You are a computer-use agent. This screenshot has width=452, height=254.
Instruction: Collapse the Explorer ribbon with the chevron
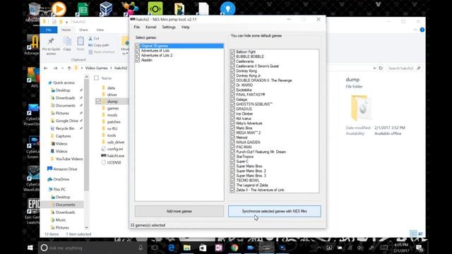click(x=415, y=30)
